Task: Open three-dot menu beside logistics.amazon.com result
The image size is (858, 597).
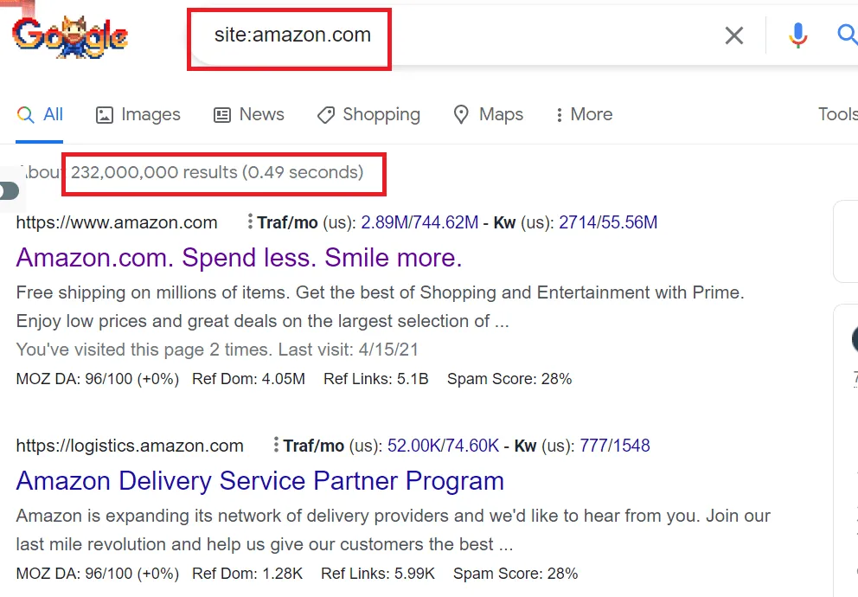Action: pyautogui.click(x=276, y=446)
